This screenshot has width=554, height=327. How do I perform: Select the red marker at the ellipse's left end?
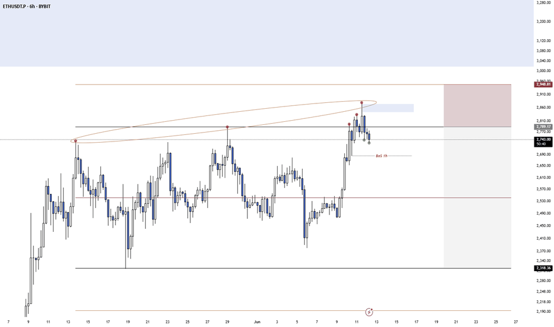(x=75, y=141)
